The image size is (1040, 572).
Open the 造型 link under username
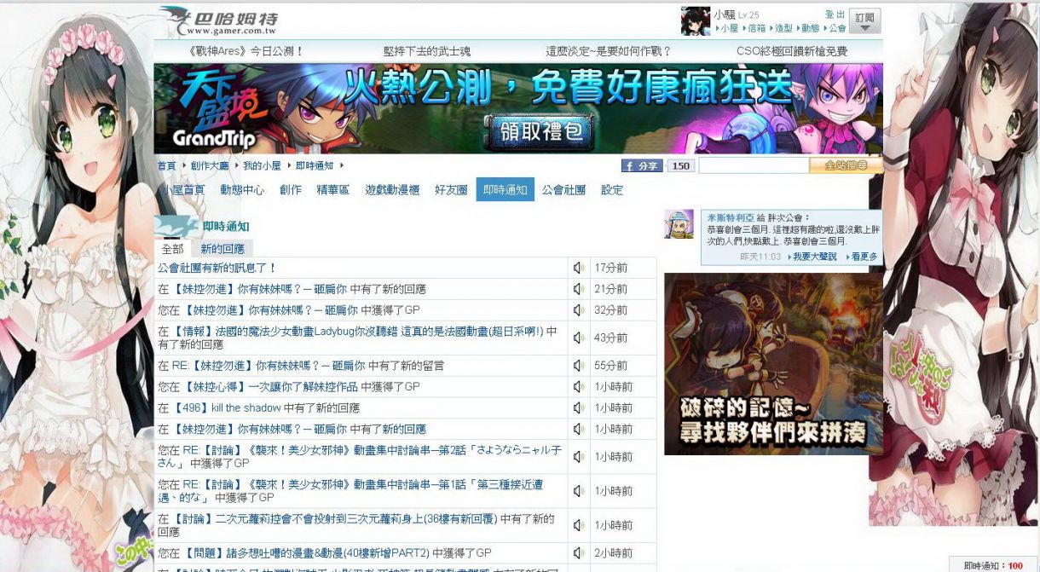tap(783, 28)
